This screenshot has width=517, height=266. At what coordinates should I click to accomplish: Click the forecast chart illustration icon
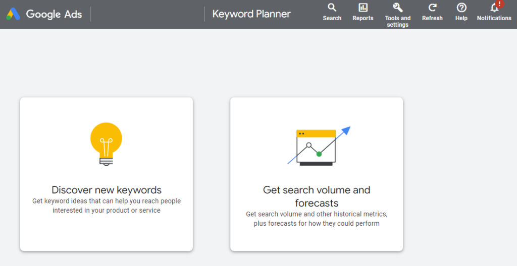(319, 146)
